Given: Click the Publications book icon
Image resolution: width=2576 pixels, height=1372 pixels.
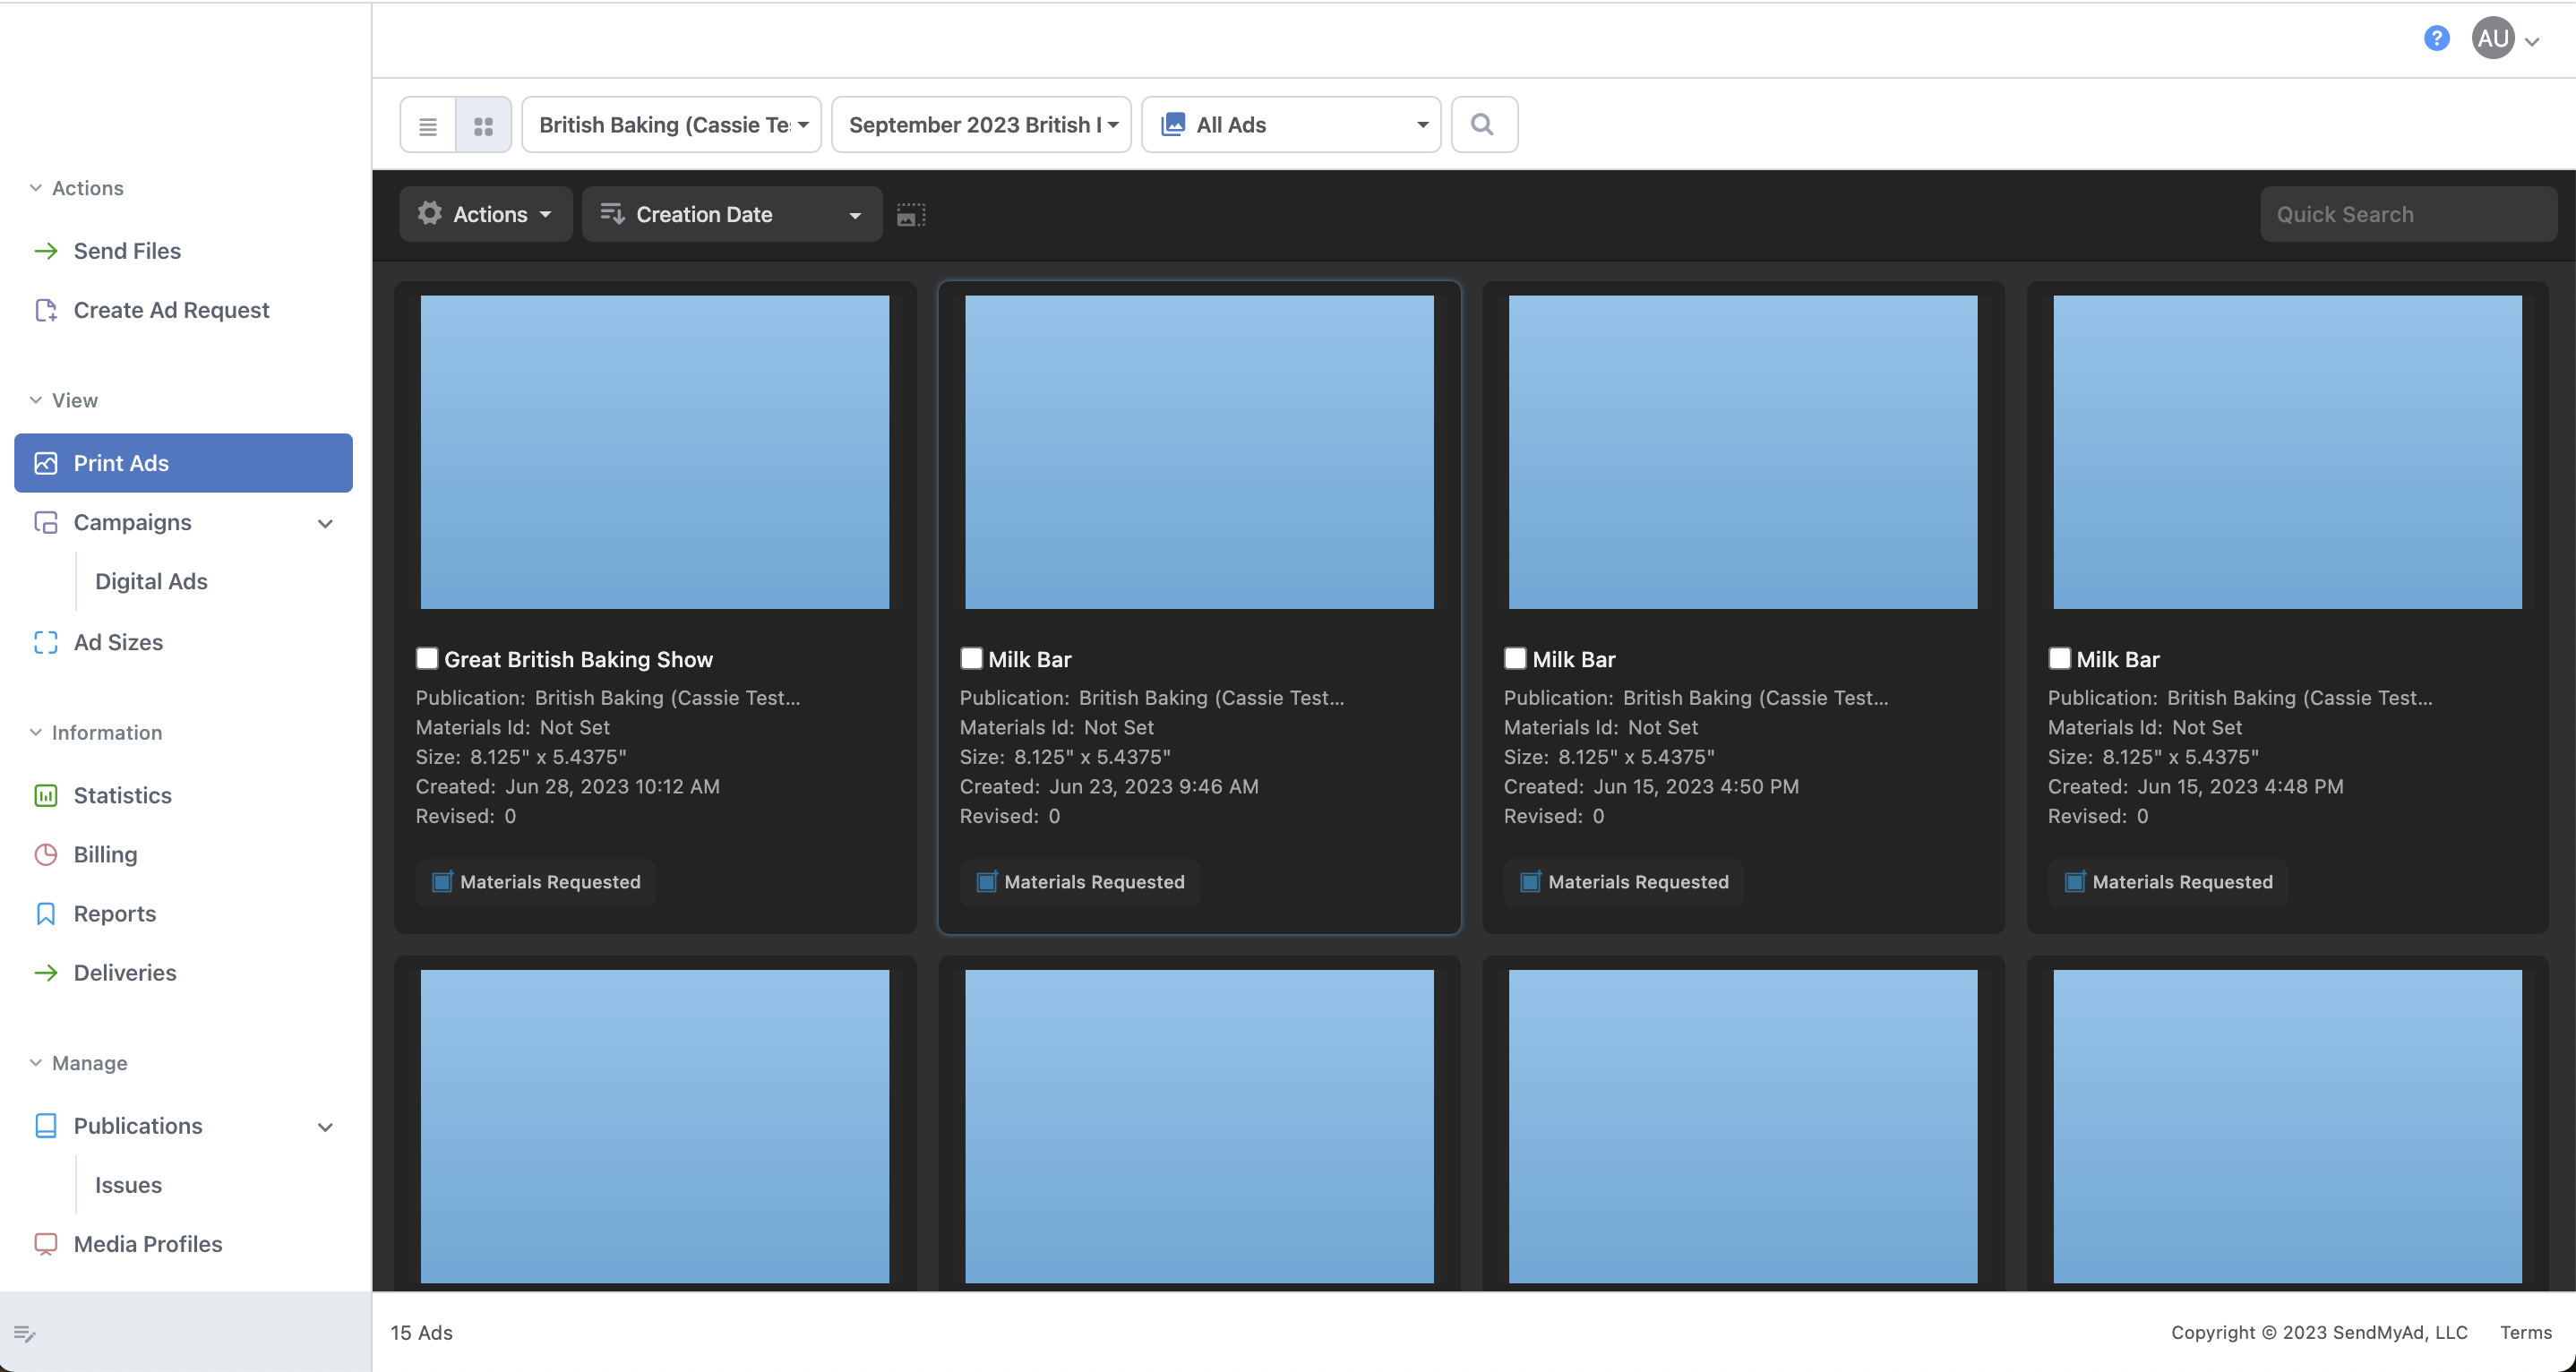Looking at the screenshot, I should [x=46, y=1126].
